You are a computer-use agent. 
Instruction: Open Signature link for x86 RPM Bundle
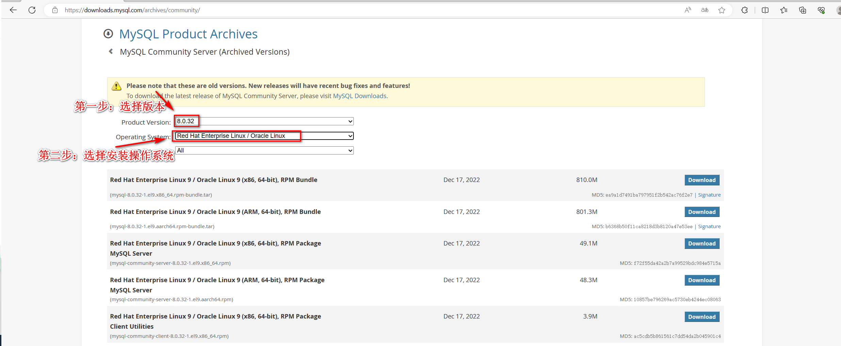pos(709,195)
